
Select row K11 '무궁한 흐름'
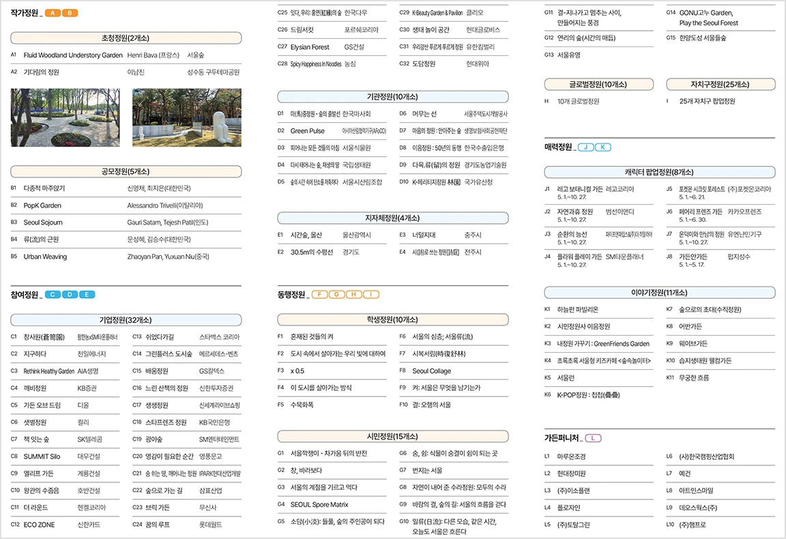[x=720, y=377]
